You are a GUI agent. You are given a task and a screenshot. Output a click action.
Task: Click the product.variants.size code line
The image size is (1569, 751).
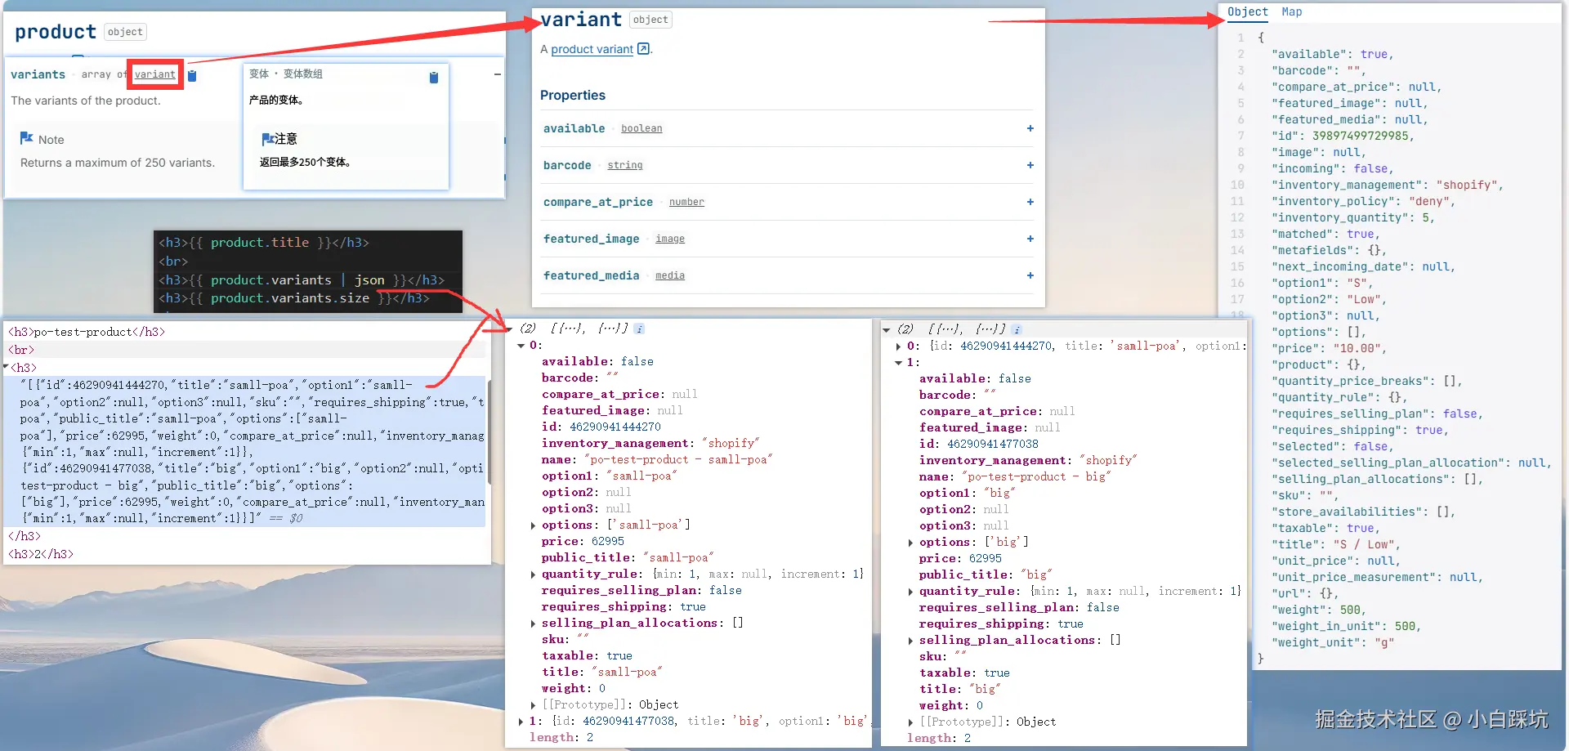294,298
